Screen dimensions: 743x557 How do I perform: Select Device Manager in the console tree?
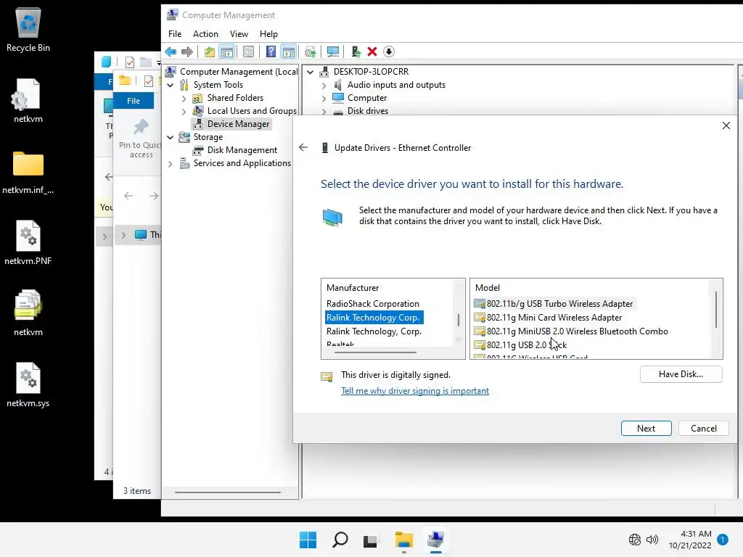(x=238, y=124)
